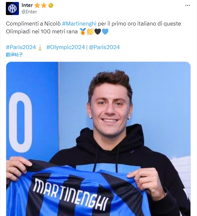Open the @Inter handle link
This screenshot has width=197, height=216.
tap(29, 12)
